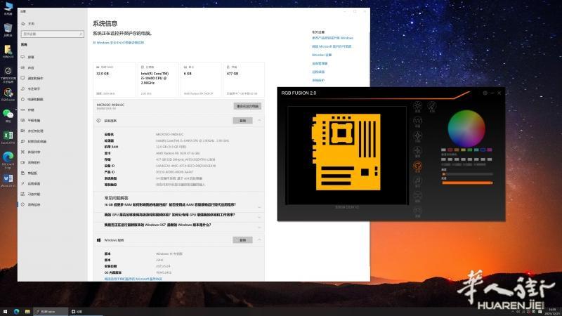Pick a color on the RGB color wheel
Image resolution: width=562 pixels, height=316 pixels.
tap(466, 129)
